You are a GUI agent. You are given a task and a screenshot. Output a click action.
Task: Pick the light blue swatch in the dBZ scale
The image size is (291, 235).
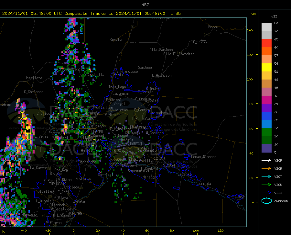[266, 124]
